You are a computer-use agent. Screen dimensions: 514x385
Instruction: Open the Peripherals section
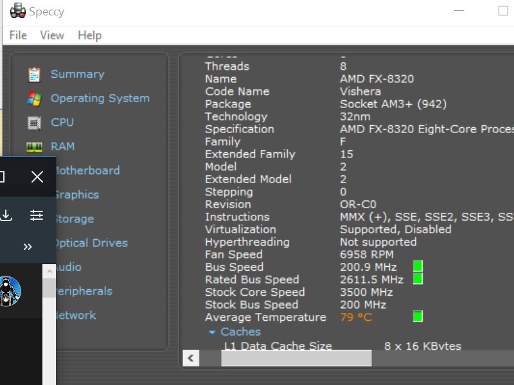click(x=84, y=291)
